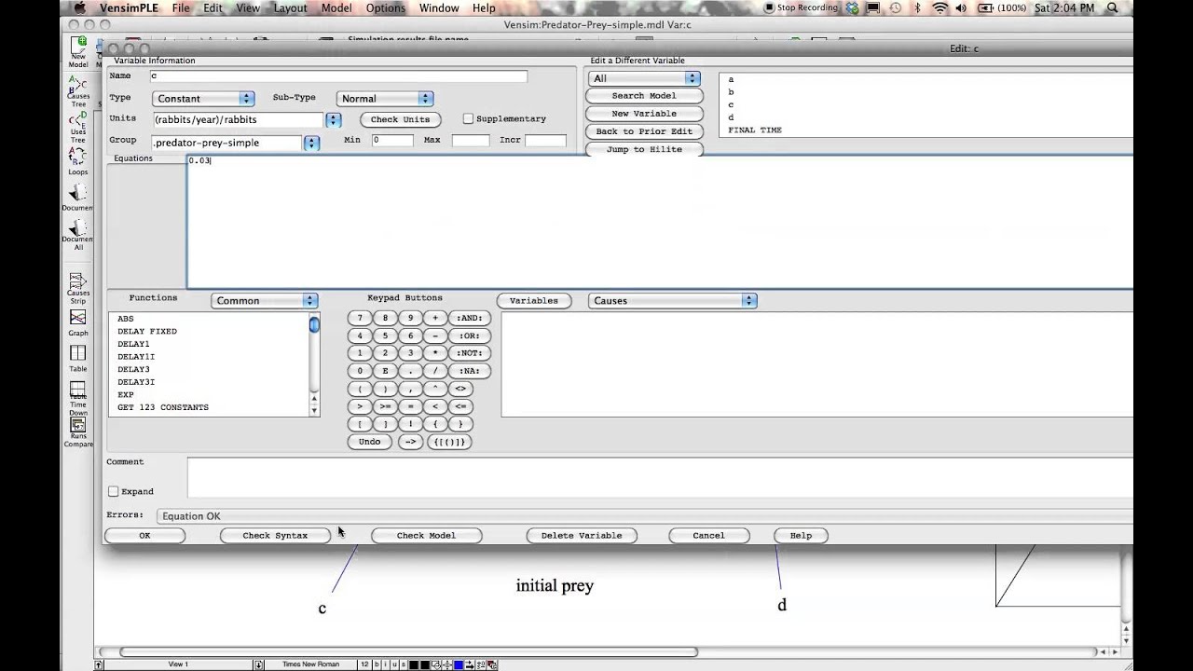Image resolution: width=1193 pixels, height=671 pixels.
Task: Open the Runs Compare tool
Action: pos(78,433)
